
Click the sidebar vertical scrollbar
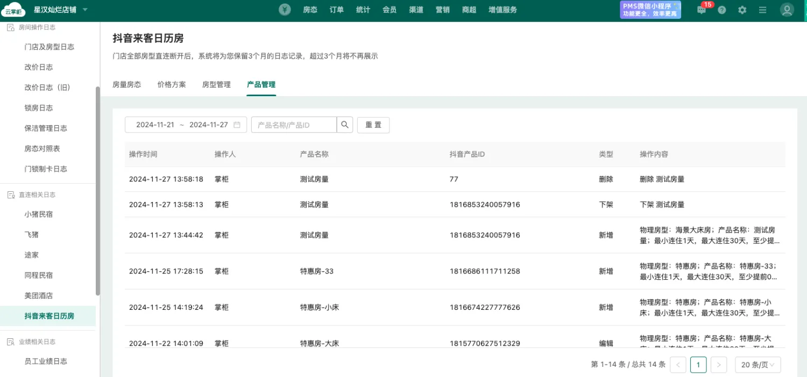[97, 191]
